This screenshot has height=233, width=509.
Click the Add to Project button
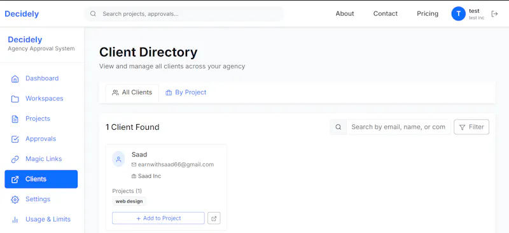tap(158, 218)
